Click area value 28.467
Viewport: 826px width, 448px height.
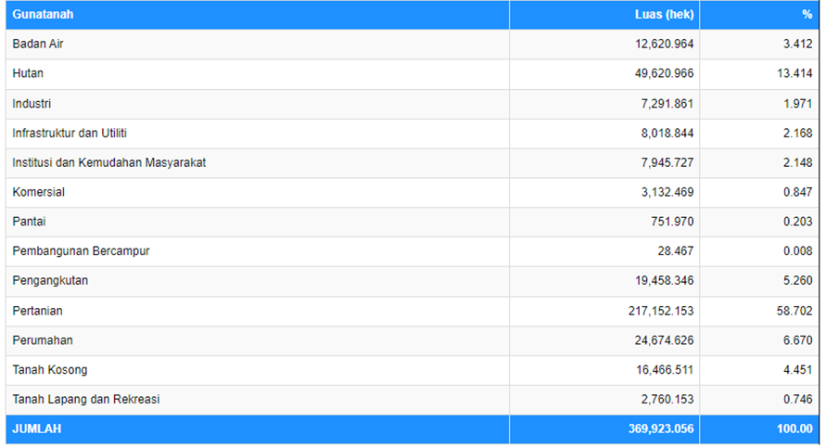pos(675,250)
